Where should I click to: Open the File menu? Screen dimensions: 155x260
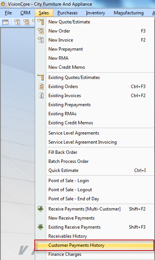click(8, 13)
